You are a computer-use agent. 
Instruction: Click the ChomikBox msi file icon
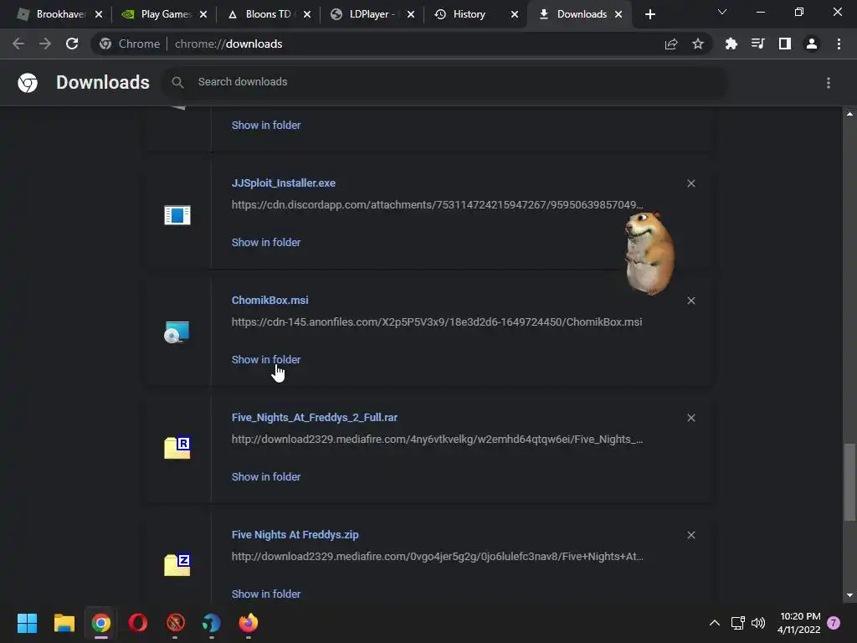click(x=177, y=332)
